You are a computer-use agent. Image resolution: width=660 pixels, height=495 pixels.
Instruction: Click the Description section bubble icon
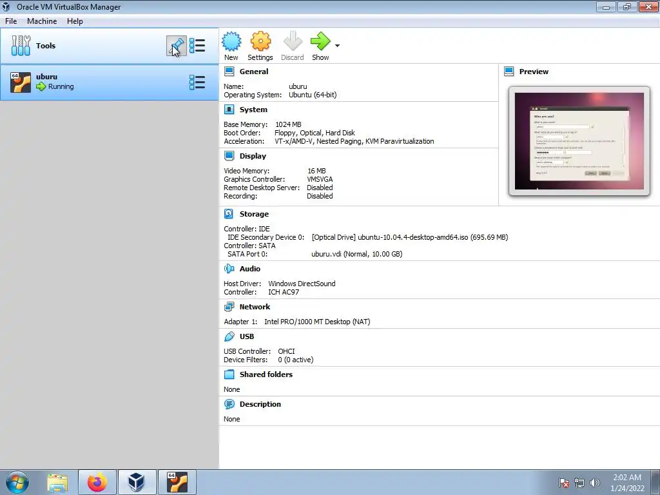[229, 404]
